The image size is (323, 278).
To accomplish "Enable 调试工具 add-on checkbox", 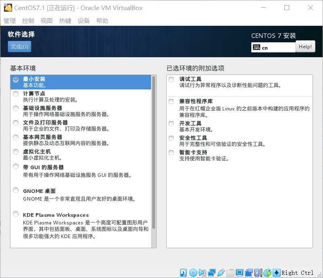I will (x=171, y=79).
